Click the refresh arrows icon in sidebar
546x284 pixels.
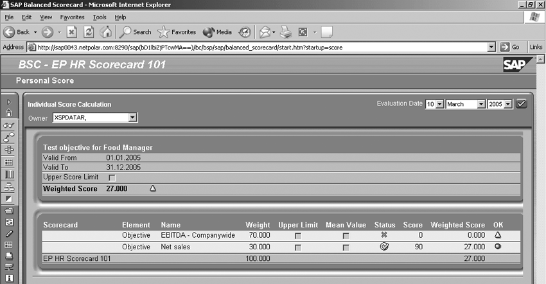(9, 222)
